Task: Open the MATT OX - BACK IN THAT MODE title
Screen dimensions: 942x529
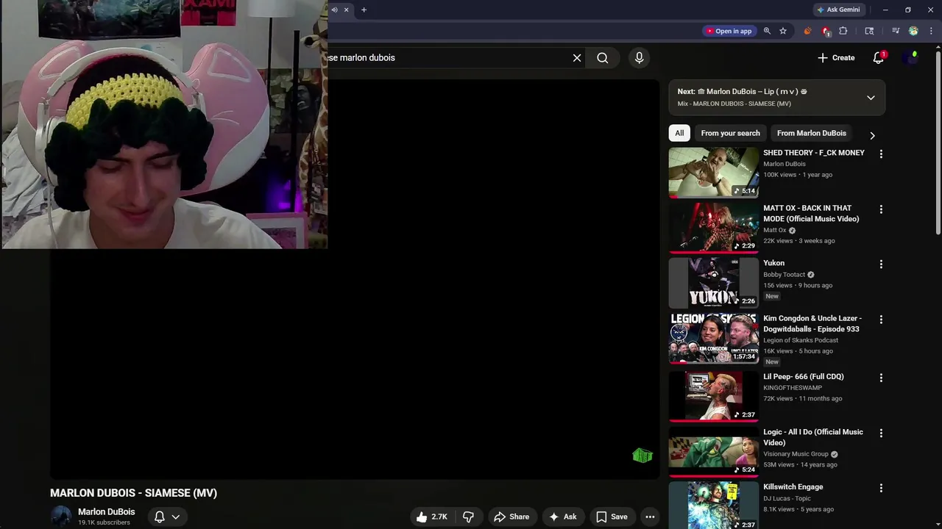Action: click(811, 214)
